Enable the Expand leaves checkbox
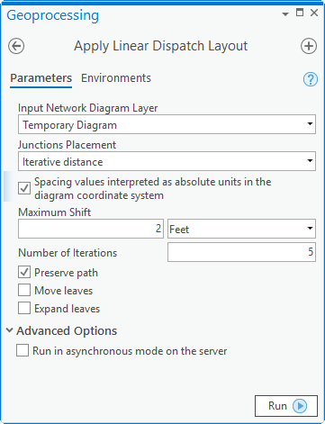The image size is (325, 424). coord(24,308)
